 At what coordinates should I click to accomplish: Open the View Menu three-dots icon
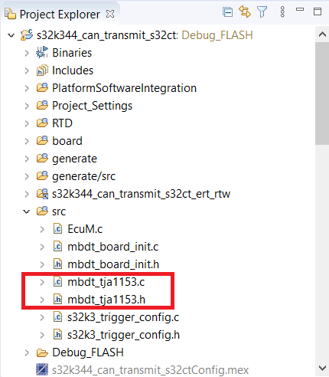(x=282, y=11)
